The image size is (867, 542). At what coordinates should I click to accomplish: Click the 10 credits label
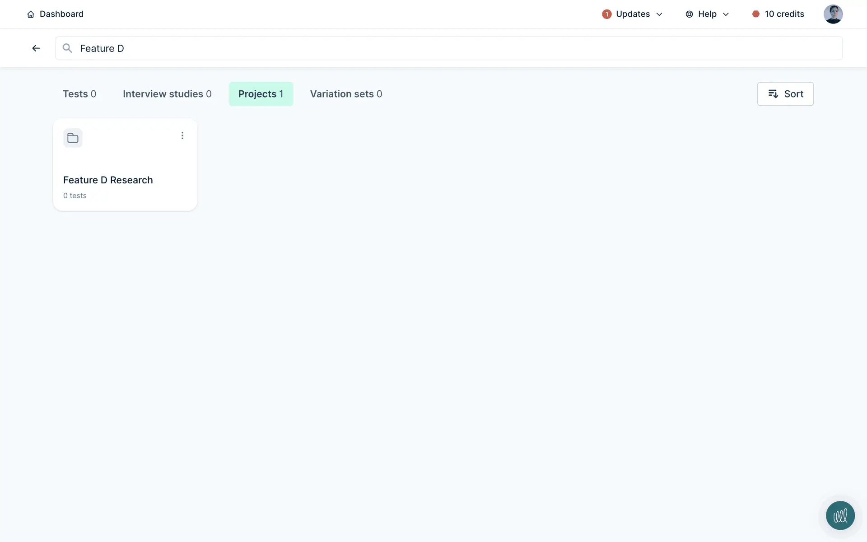point(784,14)
